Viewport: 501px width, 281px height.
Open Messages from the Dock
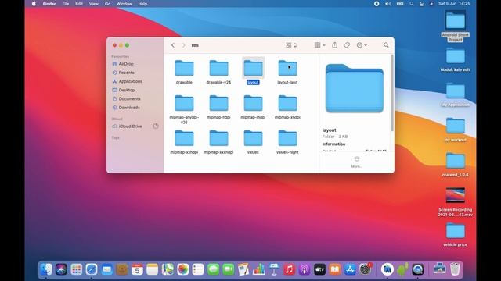pos(213,269)
